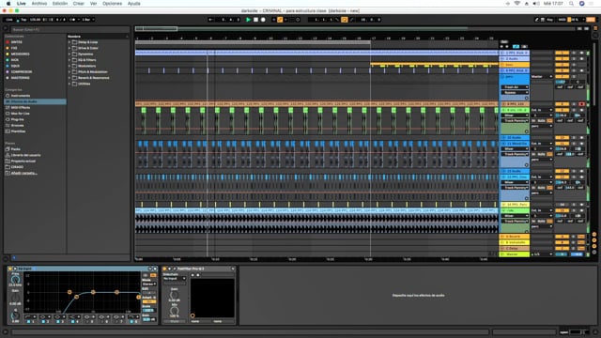Enable EQ Eight filter band 4
The width and height of the screenshot is (601, 338).
72,321
